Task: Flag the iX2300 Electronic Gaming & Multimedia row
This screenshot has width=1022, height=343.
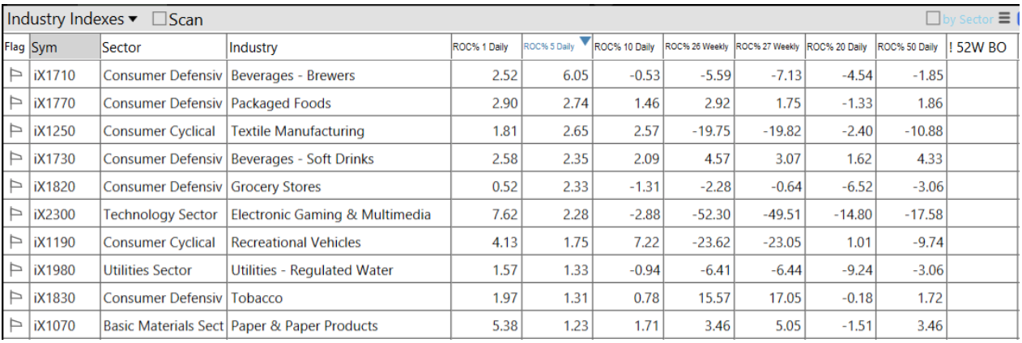Action: tap(15, 214)
